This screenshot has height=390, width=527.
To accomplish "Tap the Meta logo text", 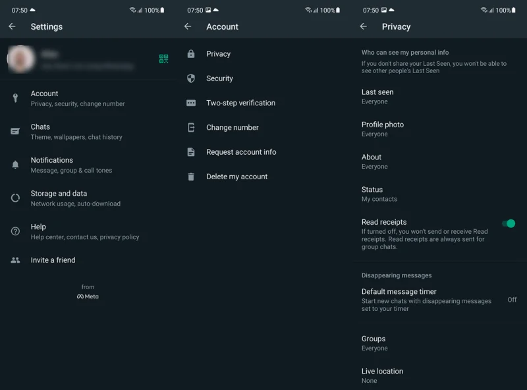I will (88, 296).
